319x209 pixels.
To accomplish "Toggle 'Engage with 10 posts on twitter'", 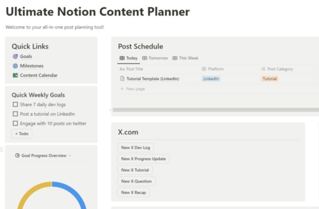I will pyautogui.click(x=15, y=124).
